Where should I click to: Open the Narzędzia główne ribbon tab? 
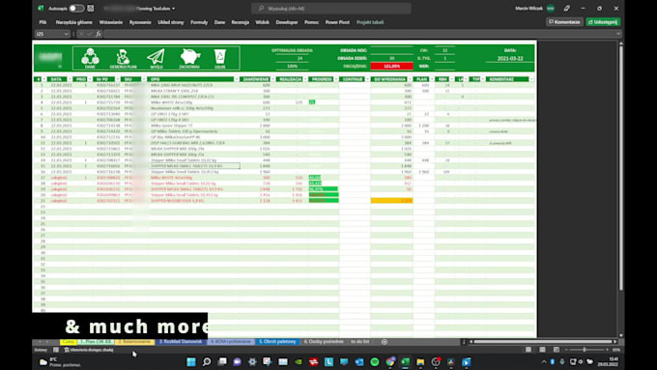pos(73,22)
